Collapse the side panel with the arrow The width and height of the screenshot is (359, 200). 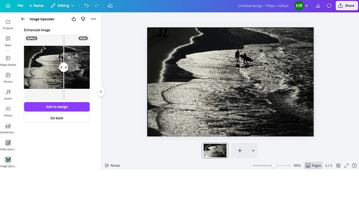[x=101, y=92]
